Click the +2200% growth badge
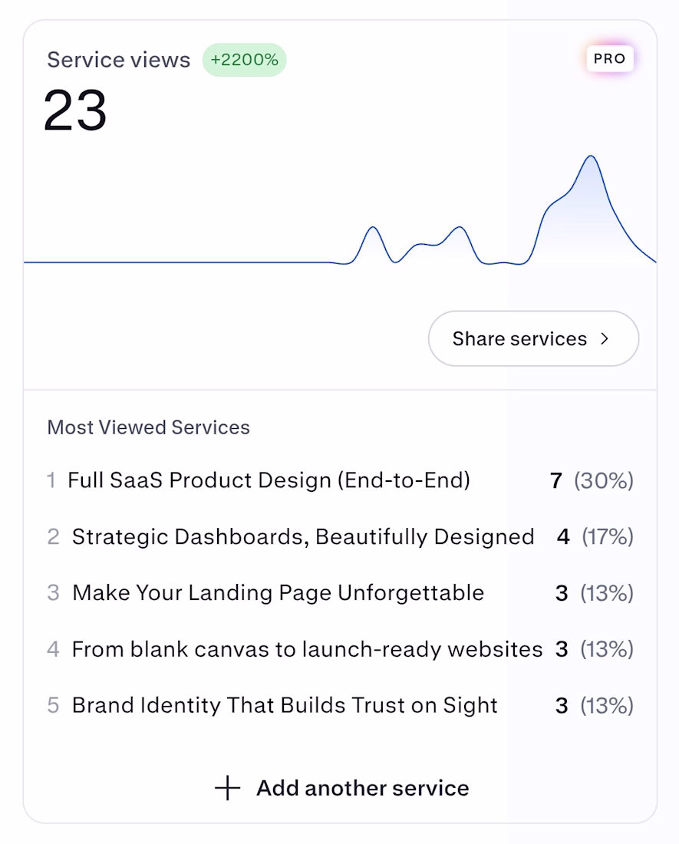 [x=244, y=60]
